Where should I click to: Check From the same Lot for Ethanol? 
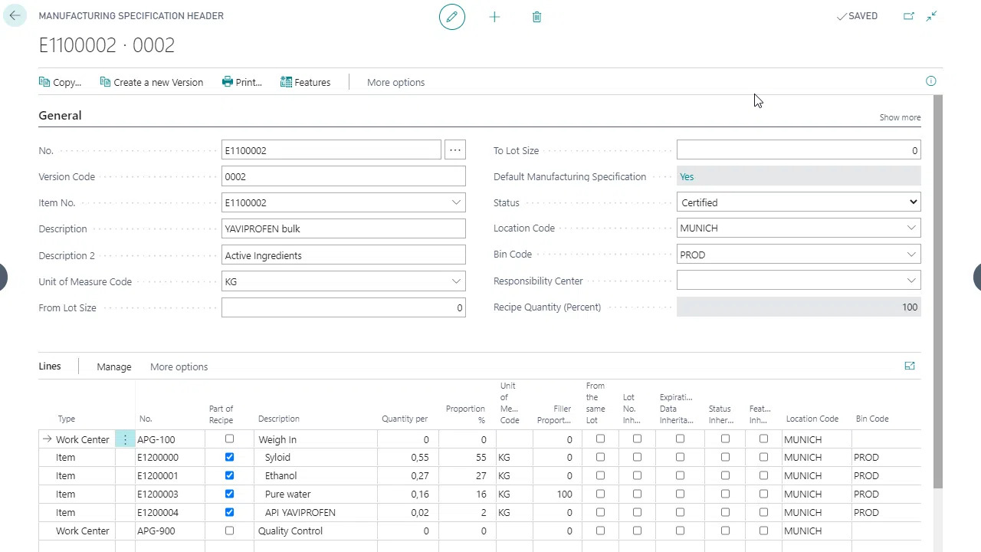(x=600, y=475)
